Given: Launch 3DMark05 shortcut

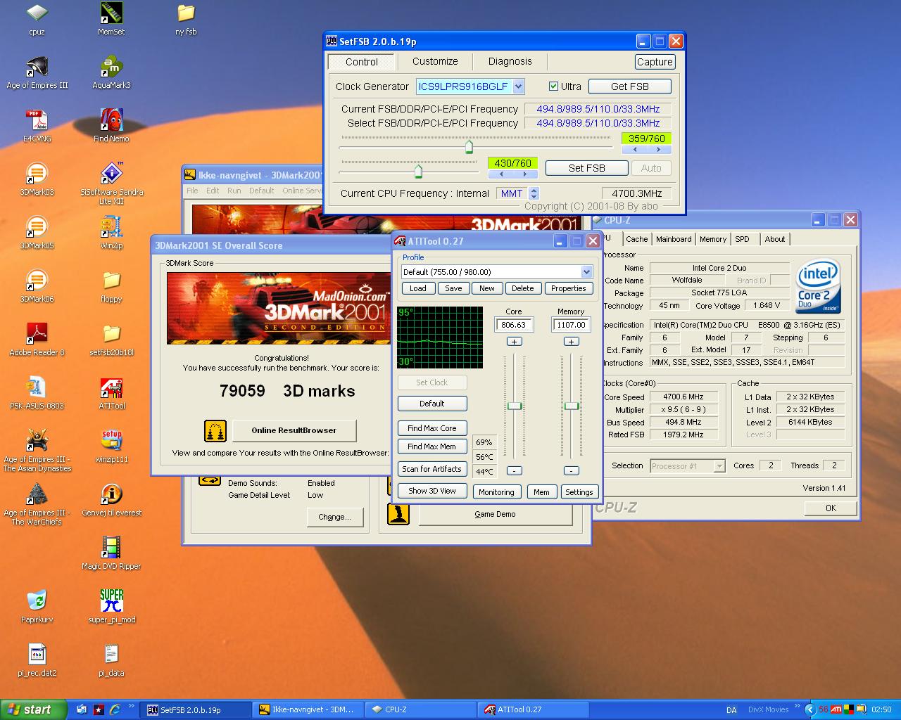Looking at the screenshot, I should click(x=37, y=233).
